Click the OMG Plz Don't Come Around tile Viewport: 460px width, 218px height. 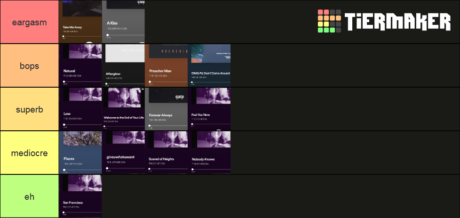[x=209, y=66]
